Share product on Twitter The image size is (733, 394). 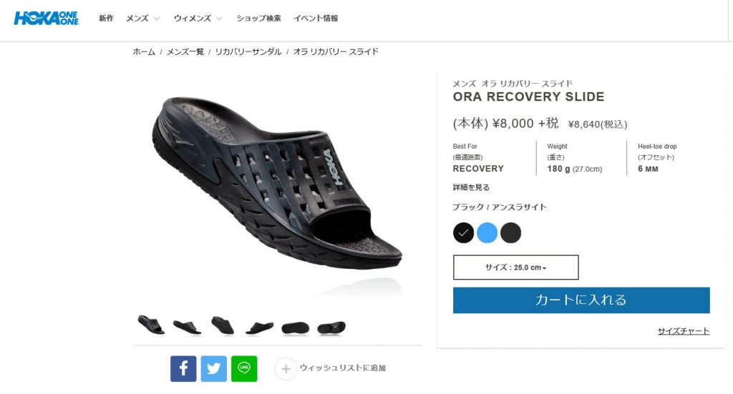coord(213,368)
